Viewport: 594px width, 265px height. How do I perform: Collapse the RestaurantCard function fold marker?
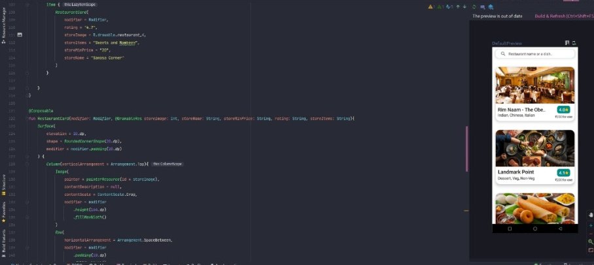27,119
